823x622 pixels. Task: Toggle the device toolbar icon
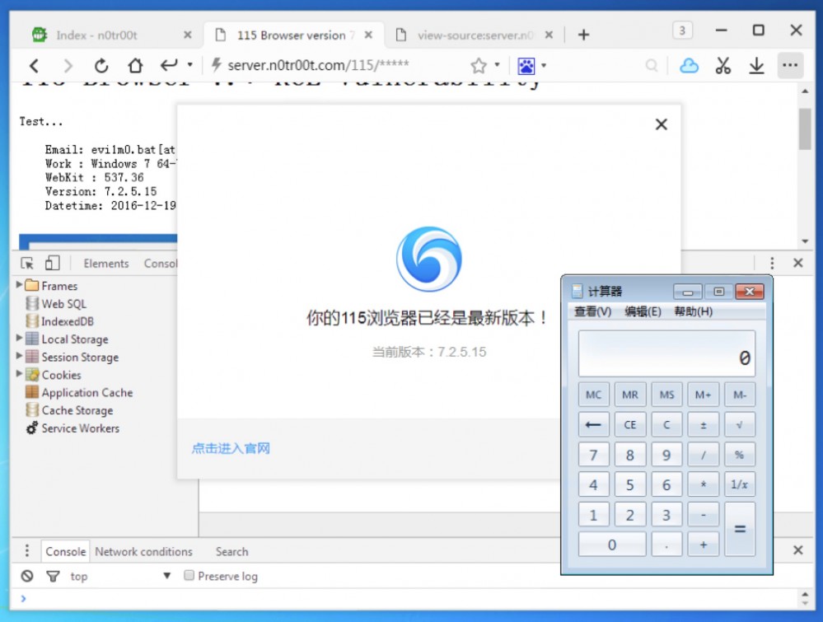click(53, 263)
